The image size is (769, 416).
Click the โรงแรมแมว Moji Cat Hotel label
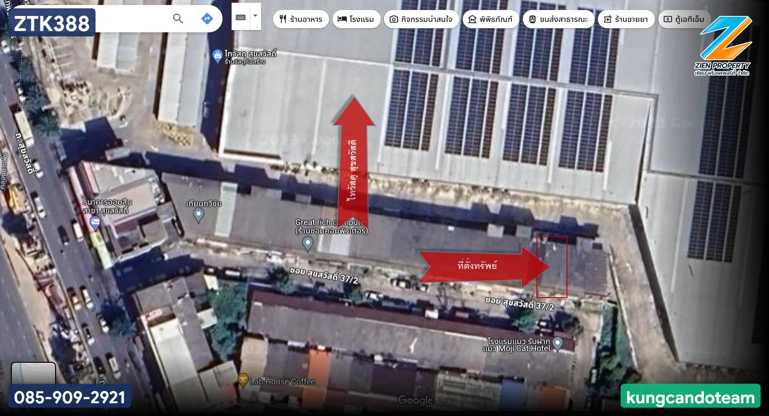(516, 345)
